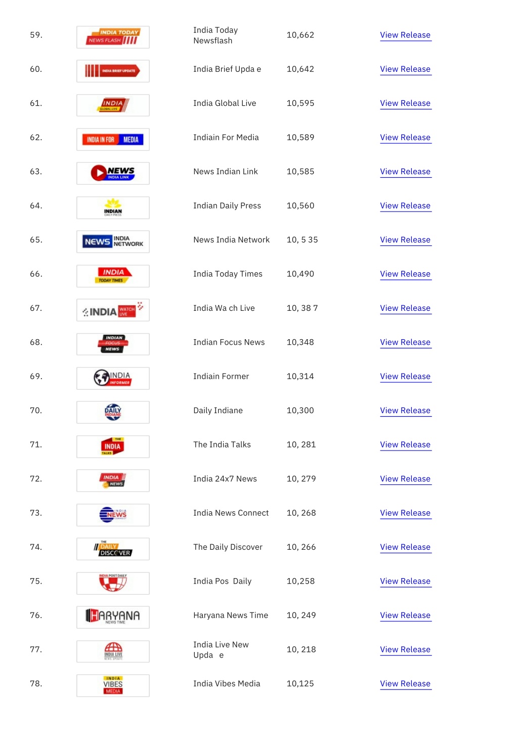518x733 pixels.
Task: Select the News India Network logo
Action: tap(113, 241)
